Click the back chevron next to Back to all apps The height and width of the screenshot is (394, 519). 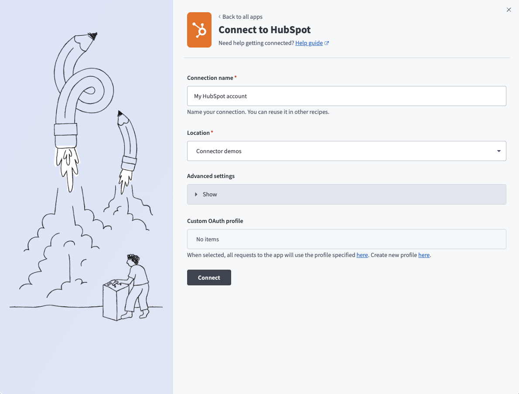219,17
